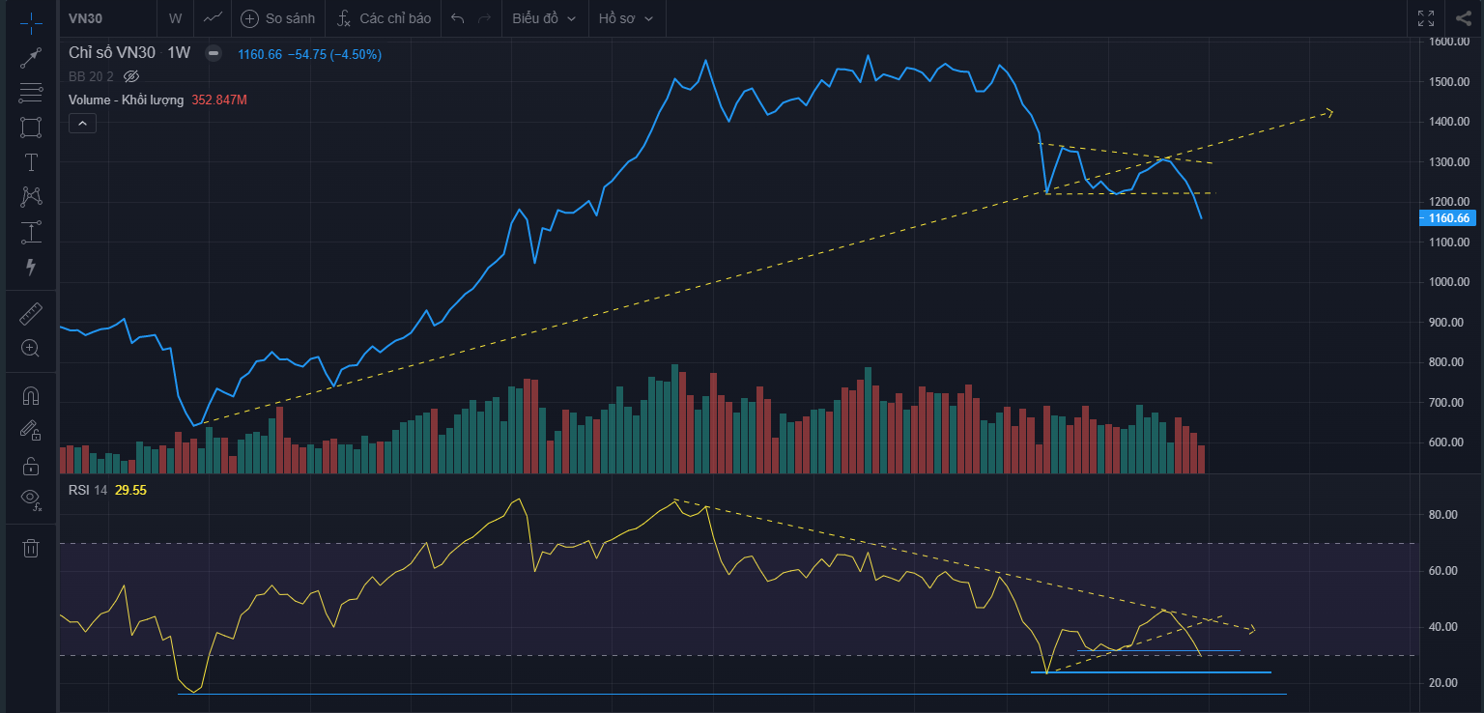Open the horizontal lines/Fibonacci tool
Image resolution: width=1484 pixels, height=713 pixels.
coord(31,93)
